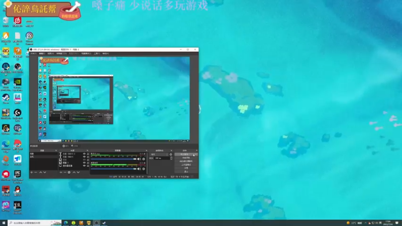The height and width of the screenshot is (226, 402).
Task: Toggle visibility of 文本 (GDI+) 2 source
Action: pos(84,154)
